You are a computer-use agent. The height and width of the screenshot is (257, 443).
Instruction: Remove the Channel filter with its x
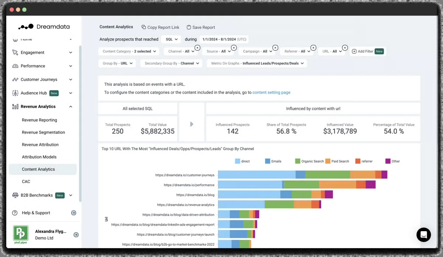point(197,48)
